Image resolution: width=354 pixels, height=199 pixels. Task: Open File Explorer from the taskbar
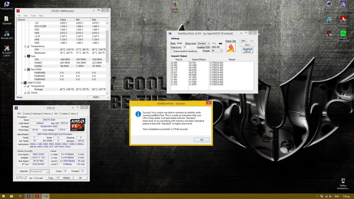click(x=12, y=196)
